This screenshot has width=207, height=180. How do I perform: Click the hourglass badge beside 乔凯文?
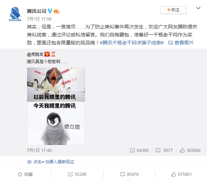click(53, 54)
